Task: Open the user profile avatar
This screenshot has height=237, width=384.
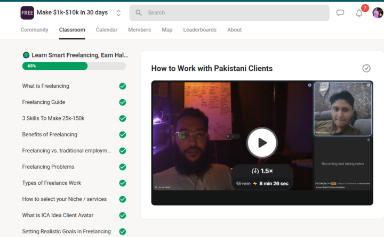Action: (378, 13)
